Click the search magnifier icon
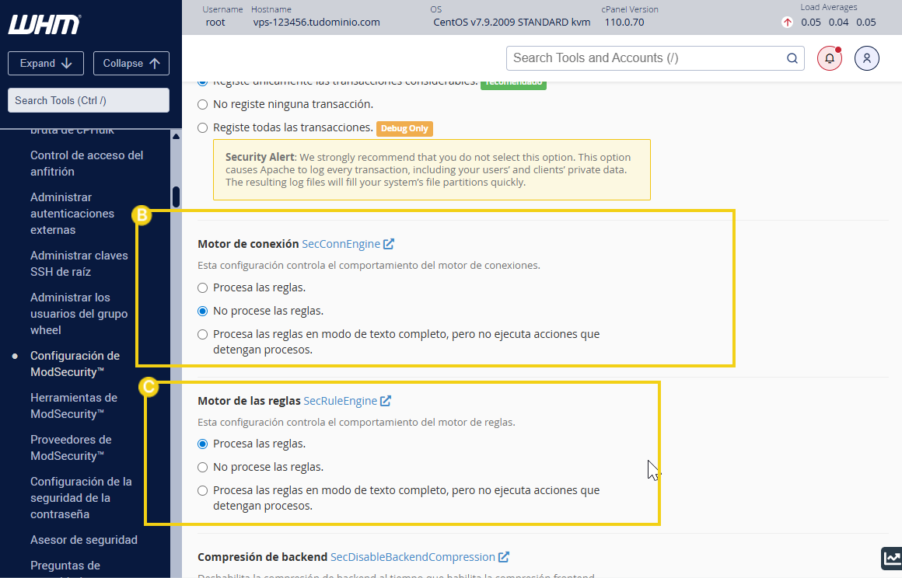 792,58
